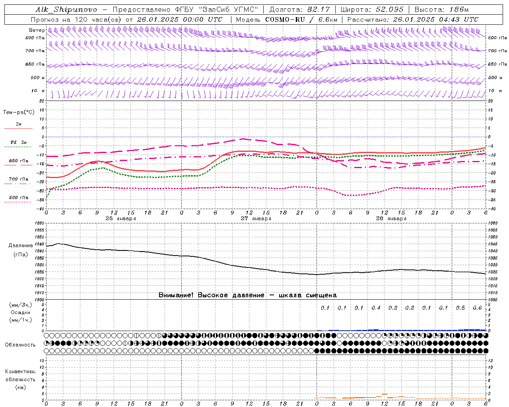Click the 26 января date label

click(x=120, y=219)
